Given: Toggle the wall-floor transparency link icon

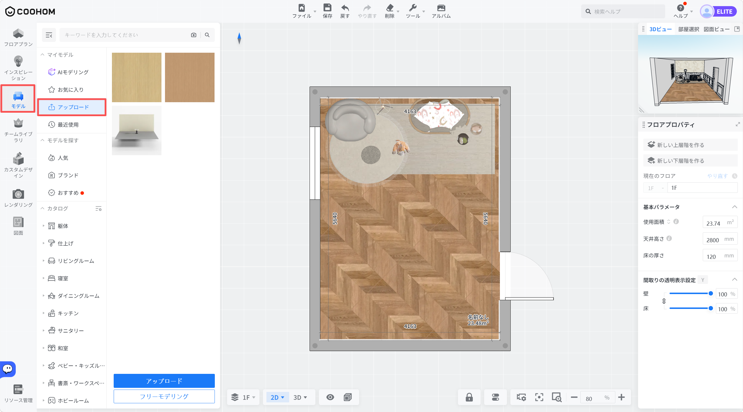Looking at the screenshot, I should coord(664,301).
